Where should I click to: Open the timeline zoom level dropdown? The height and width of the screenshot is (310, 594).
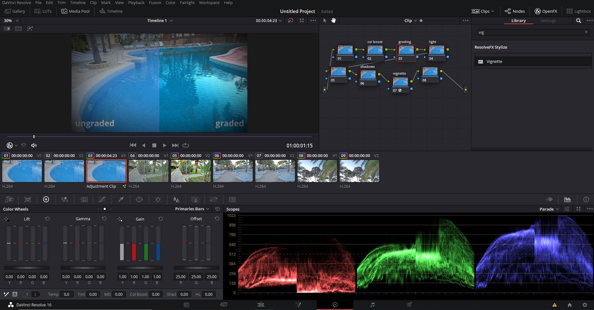11,20
